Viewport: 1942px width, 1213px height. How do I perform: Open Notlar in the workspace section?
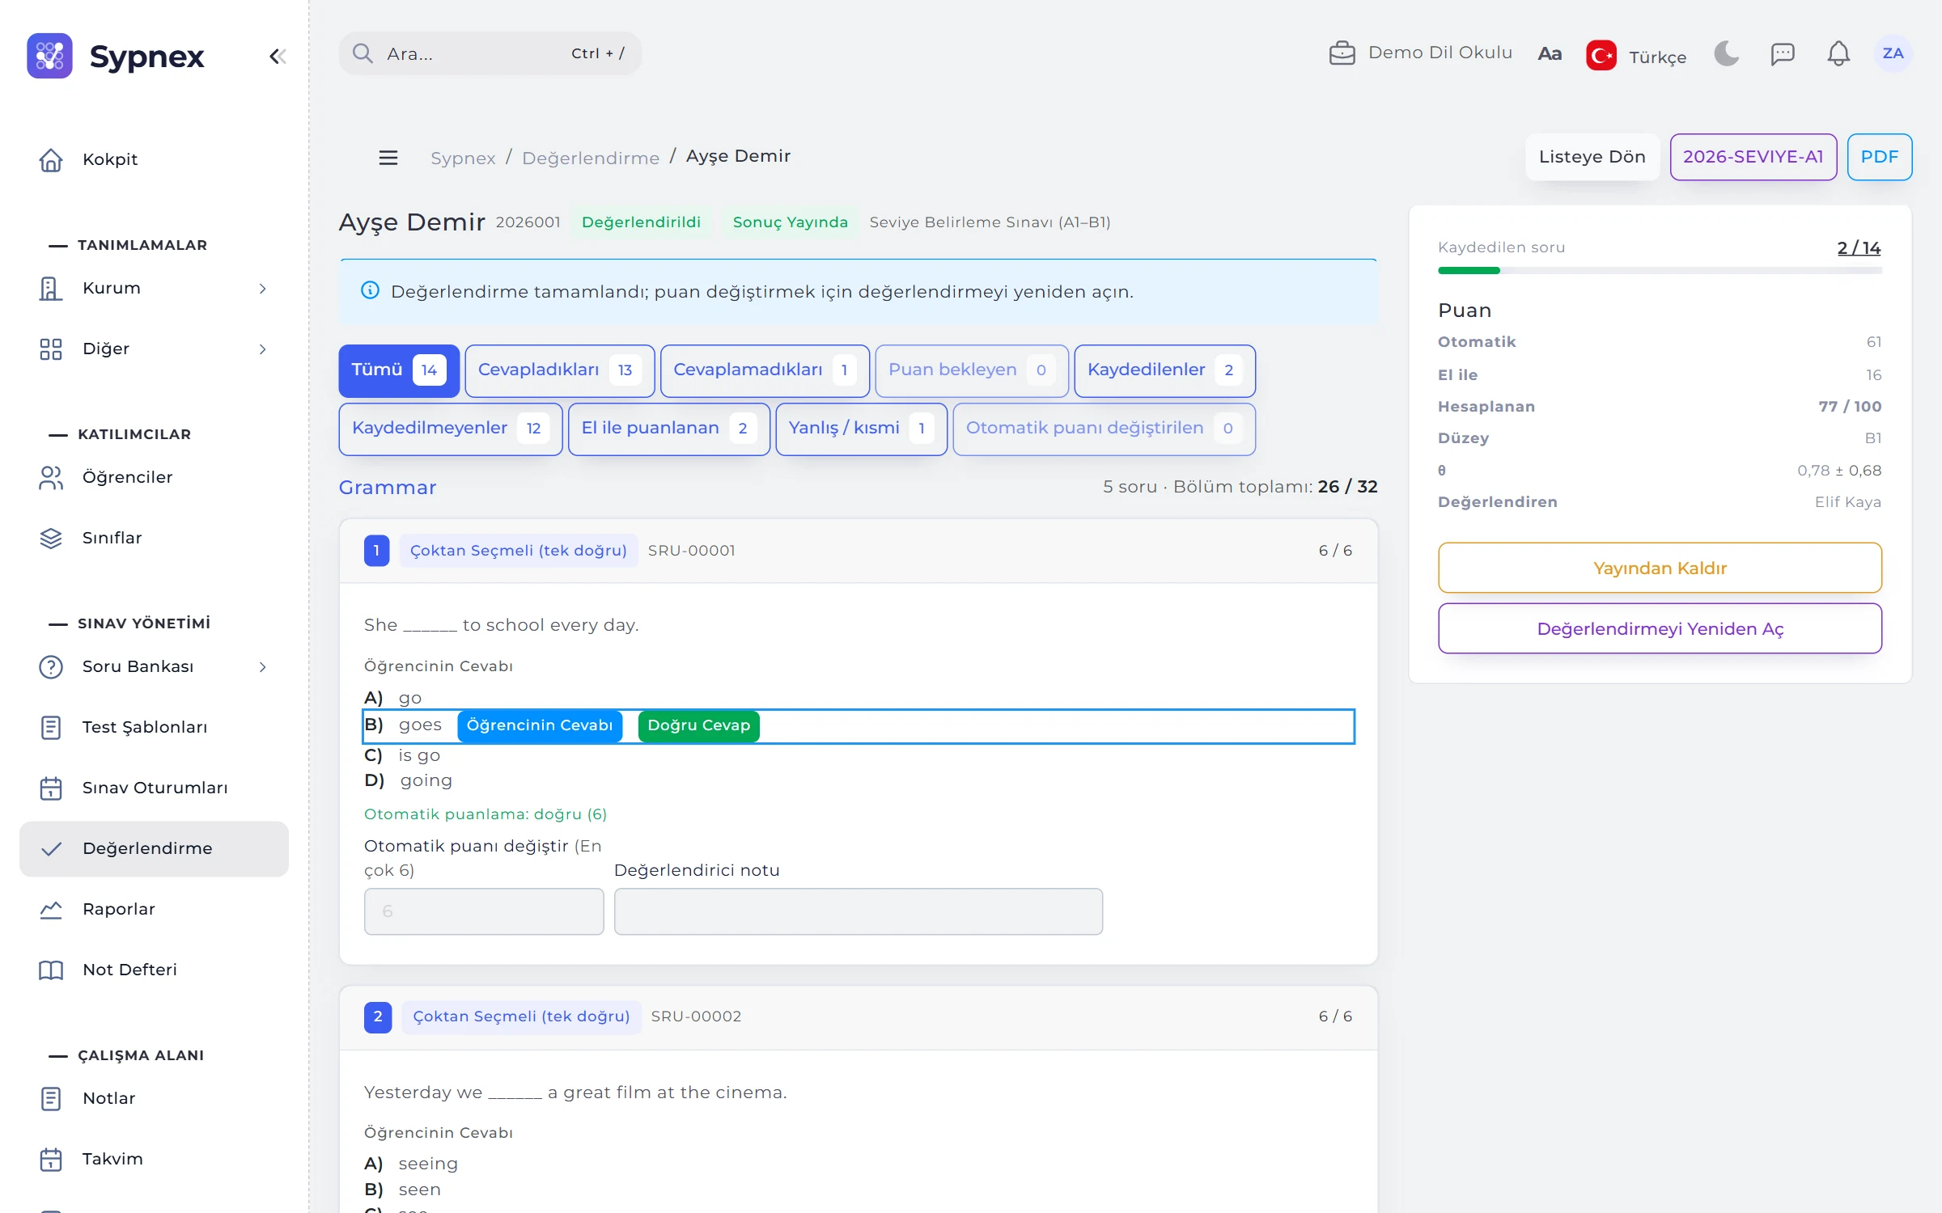(154, 1098)
